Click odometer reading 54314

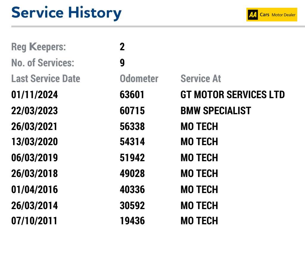tap(132, 142)
